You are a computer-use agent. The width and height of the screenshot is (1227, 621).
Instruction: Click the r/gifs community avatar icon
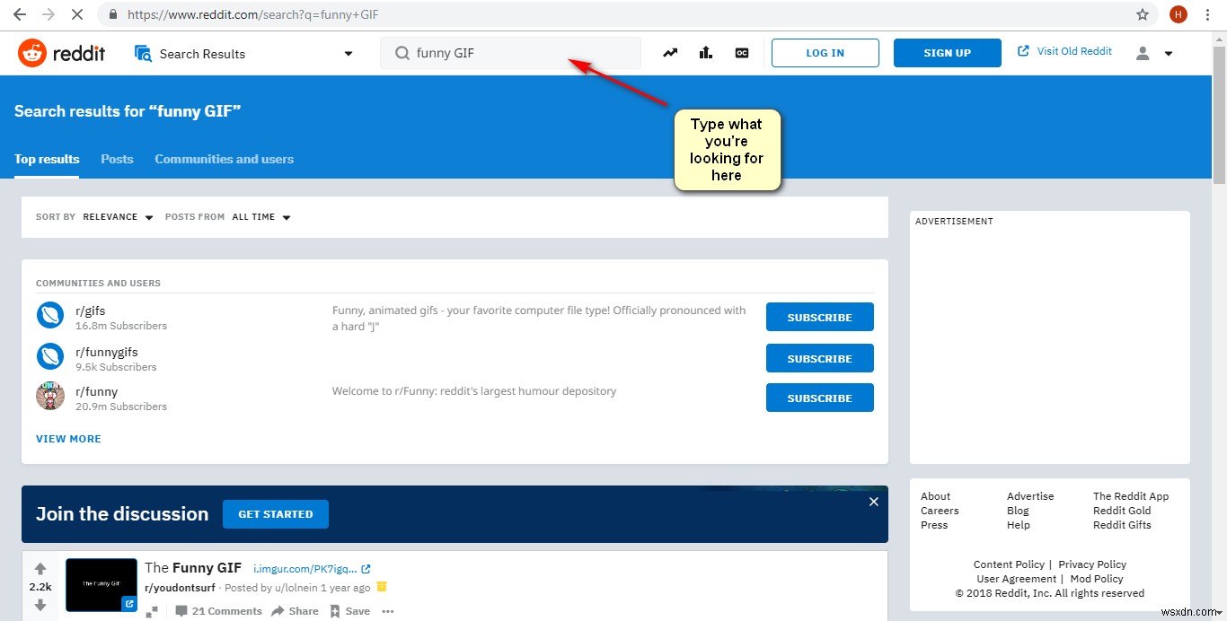(x=50, y=315)
